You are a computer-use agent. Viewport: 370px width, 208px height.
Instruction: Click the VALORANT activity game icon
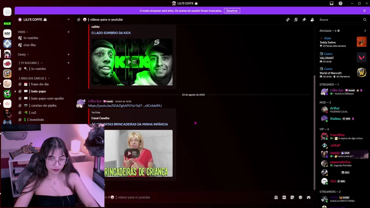[362, 57]
